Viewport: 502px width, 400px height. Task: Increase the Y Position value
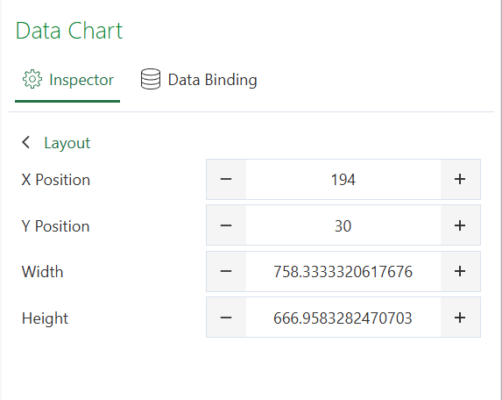click(x=460, y=225)
